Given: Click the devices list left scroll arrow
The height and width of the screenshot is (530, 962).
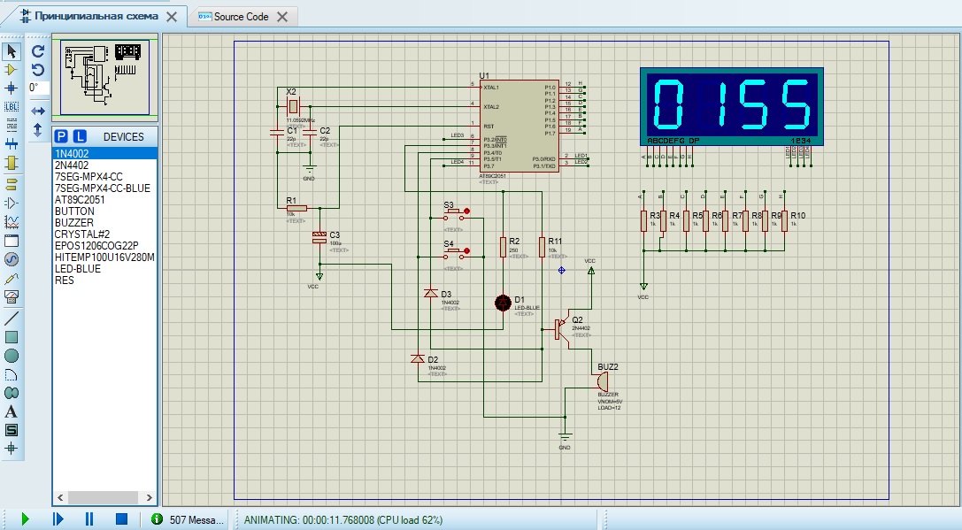Looking at the screenshot, I should point(60,497).
